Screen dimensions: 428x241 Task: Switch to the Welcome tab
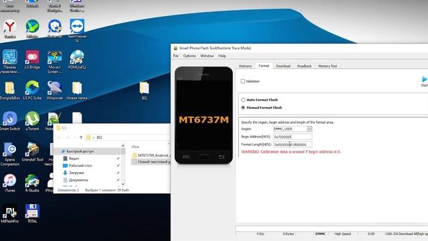tap(245, 66)
